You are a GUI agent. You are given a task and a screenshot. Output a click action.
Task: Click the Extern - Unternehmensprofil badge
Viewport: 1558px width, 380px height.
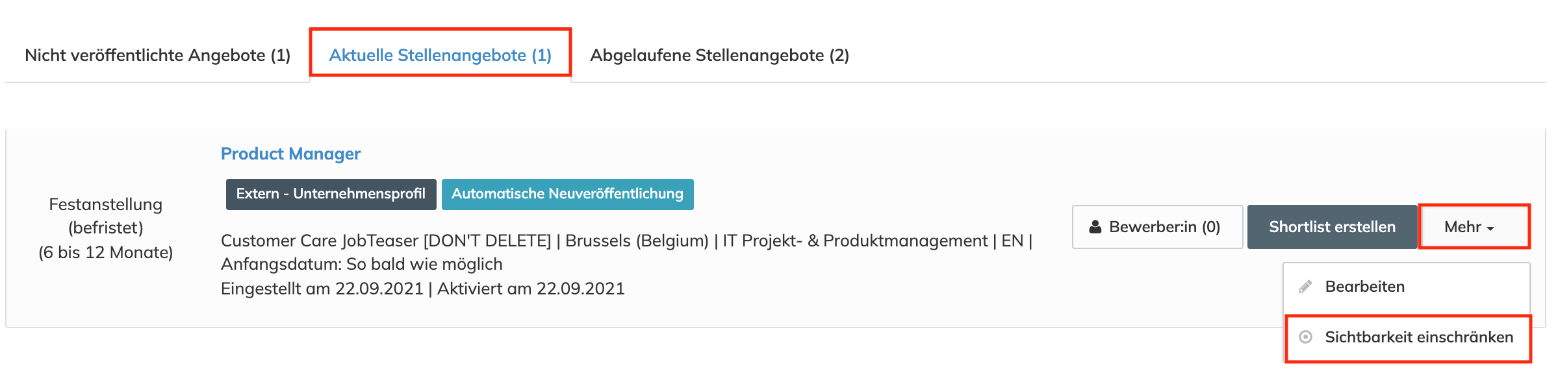(x=331, y=194)
